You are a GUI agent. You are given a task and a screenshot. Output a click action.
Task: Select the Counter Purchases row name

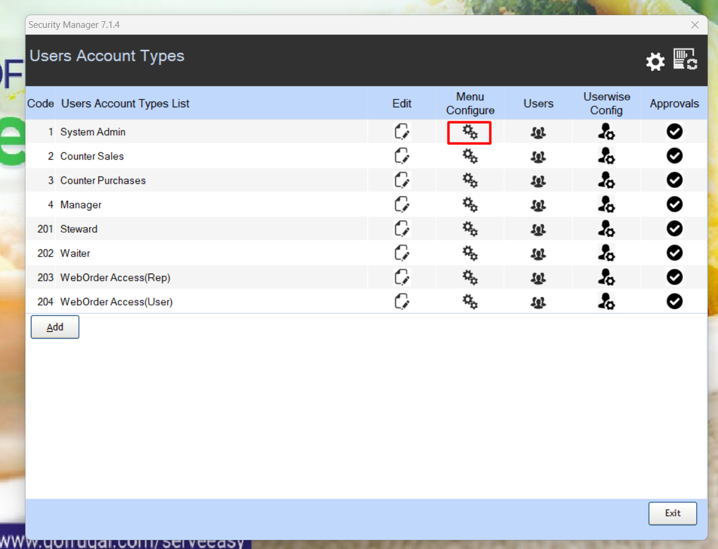[x=103, y=181]
